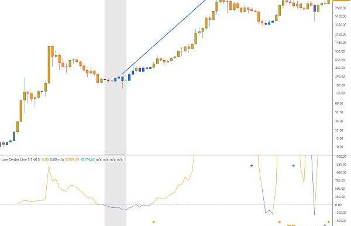Click the orange current price label on axis
Screen dimensions: 351x226
(342, 1)
